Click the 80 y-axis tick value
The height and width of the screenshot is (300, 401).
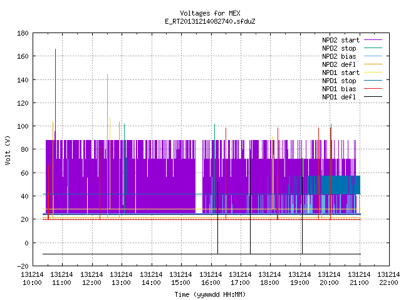[x=24, y=149]
